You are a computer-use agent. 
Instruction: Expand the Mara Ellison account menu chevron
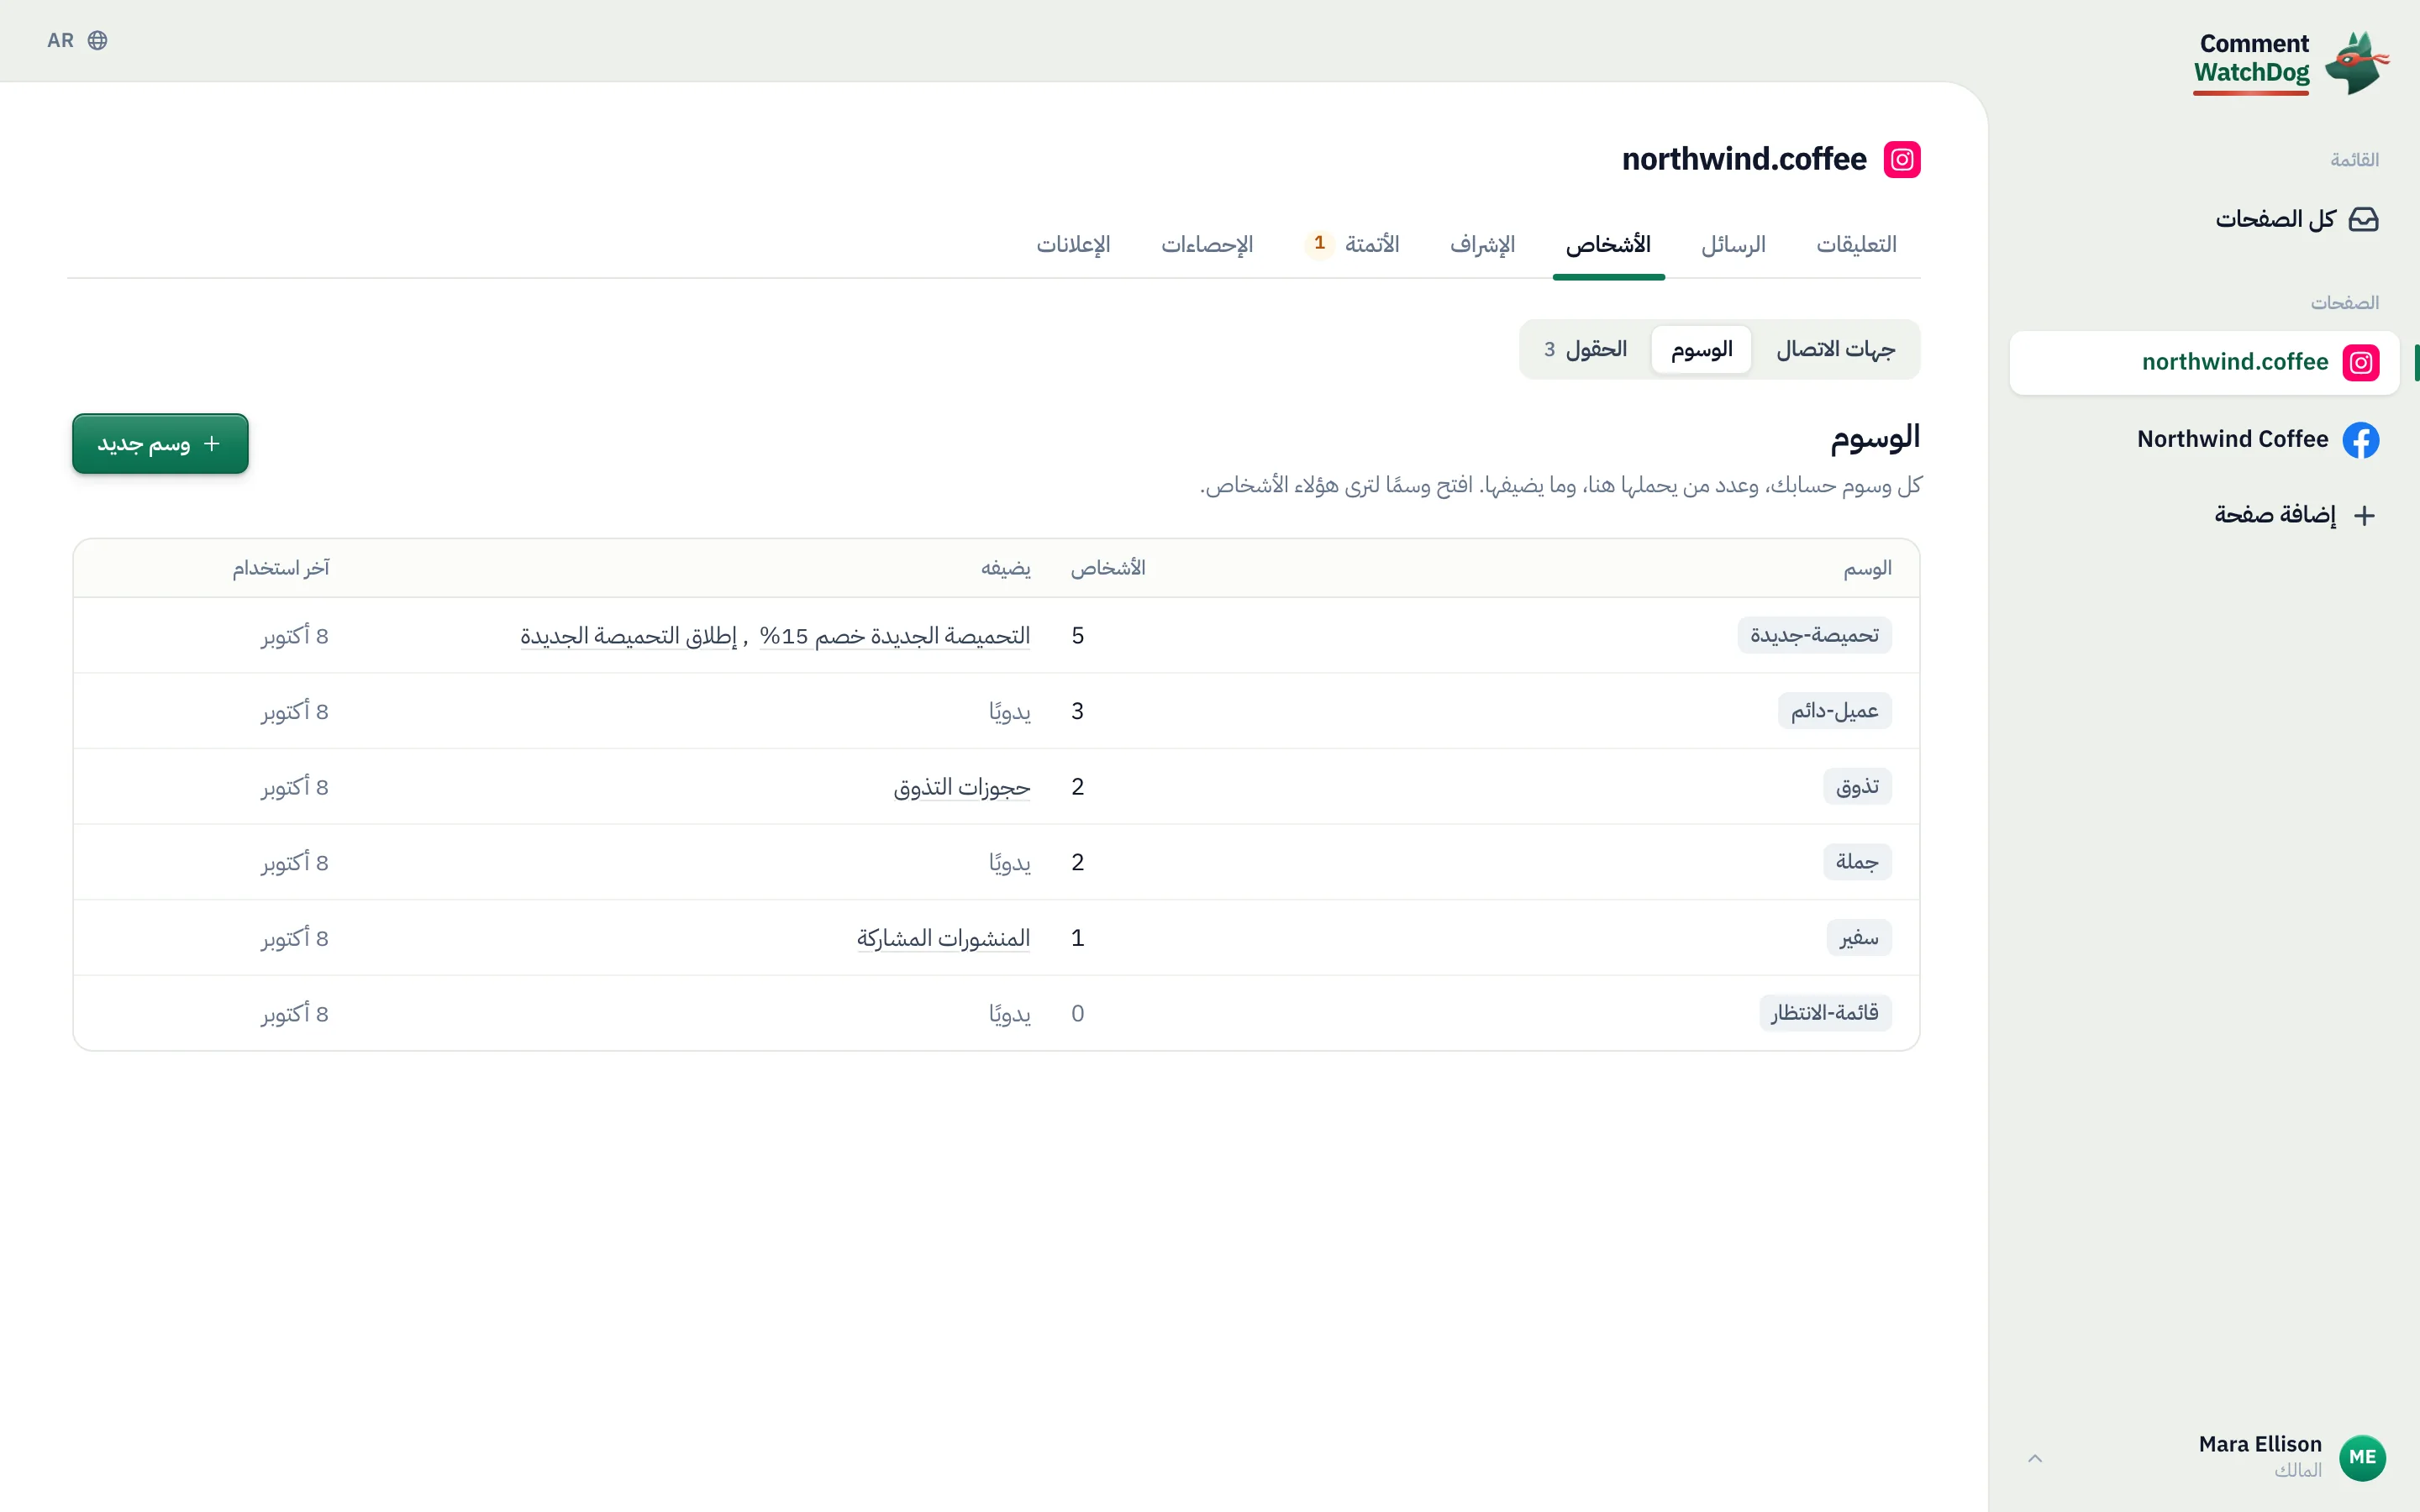[x=2035, y=1458]
